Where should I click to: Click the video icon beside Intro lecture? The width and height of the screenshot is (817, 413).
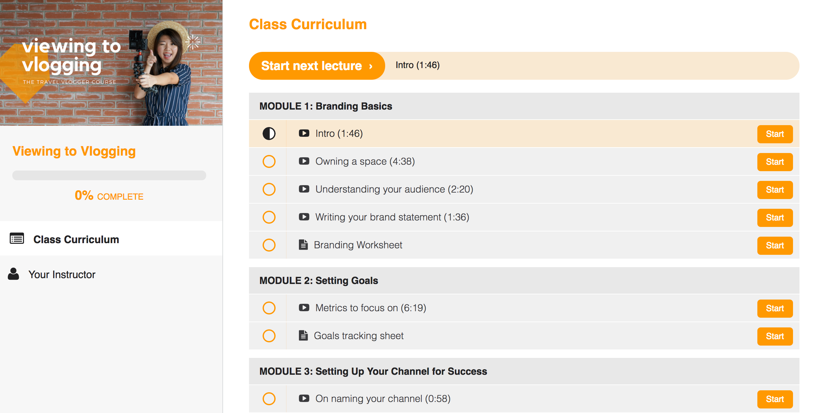304,133
